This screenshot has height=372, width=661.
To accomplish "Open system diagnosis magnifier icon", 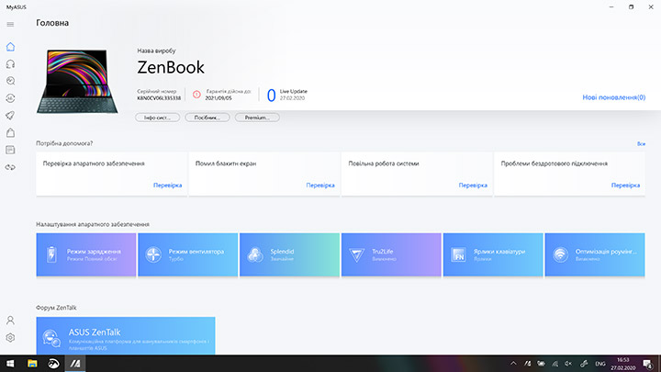I will (x=10, y=81).
